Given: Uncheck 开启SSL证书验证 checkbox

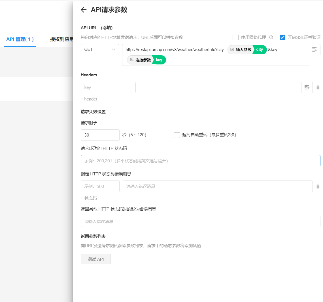Looking at the screenshot, I should 282,37.
